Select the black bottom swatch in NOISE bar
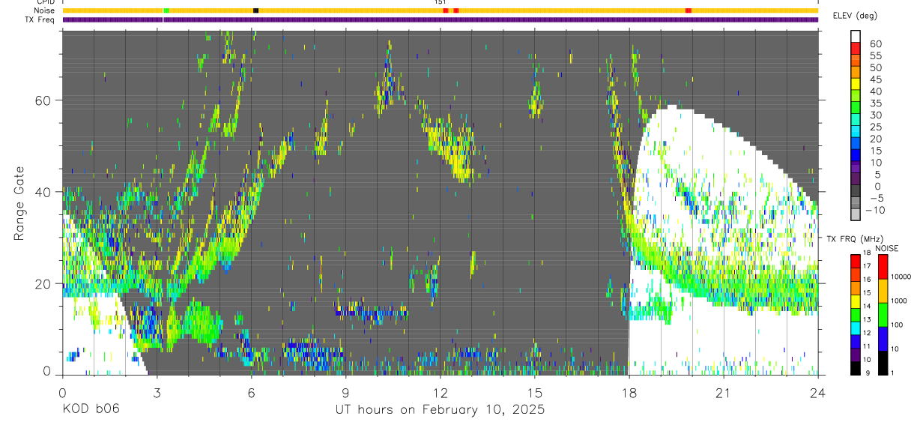 pos(883,363)
